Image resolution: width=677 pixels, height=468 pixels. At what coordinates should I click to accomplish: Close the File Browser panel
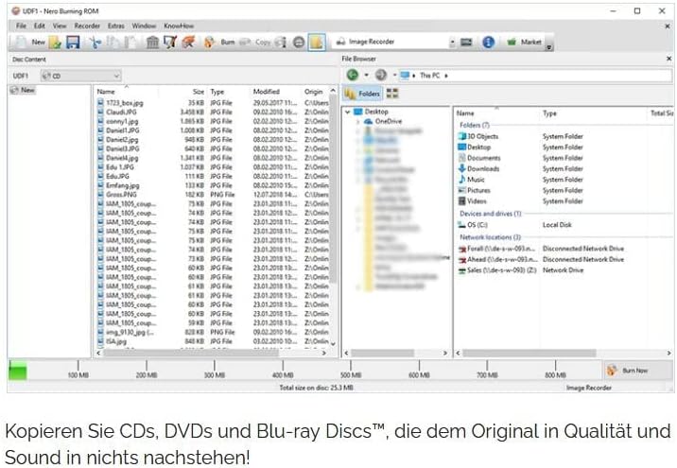668,59
